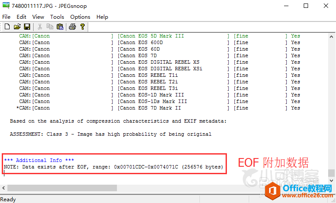This screenshot has height=203, width=336.
Task: Click the Paste clipboard icon
Action: [60, 27]
